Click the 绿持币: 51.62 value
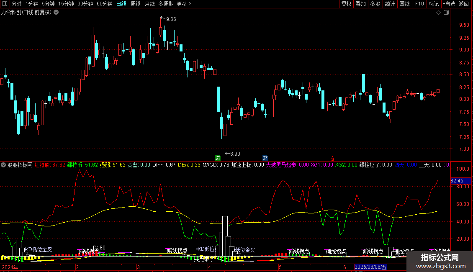The image size is (473, 272). coord(82,165)
